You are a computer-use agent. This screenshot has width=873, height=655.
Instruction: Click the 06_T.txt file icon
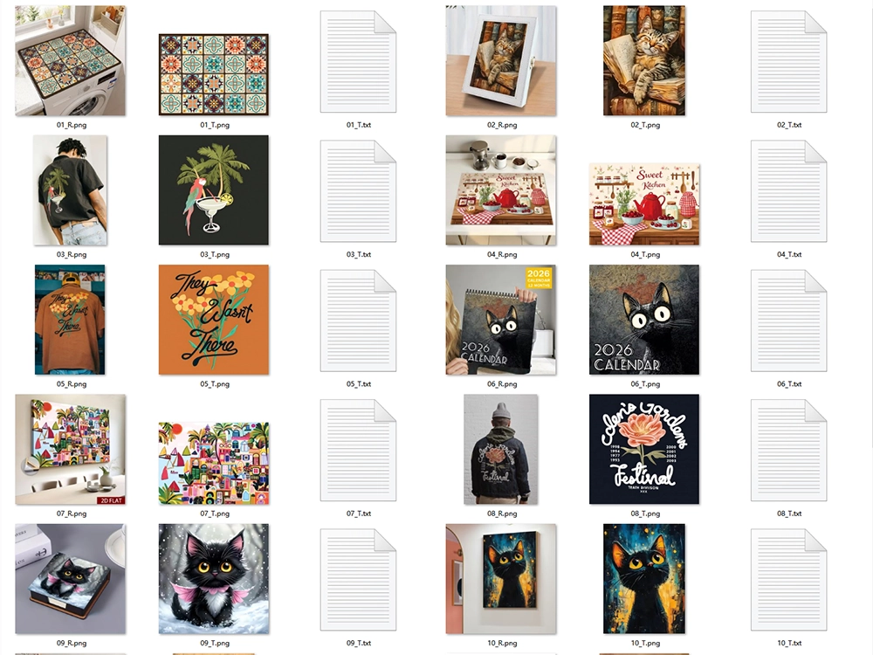788,321
